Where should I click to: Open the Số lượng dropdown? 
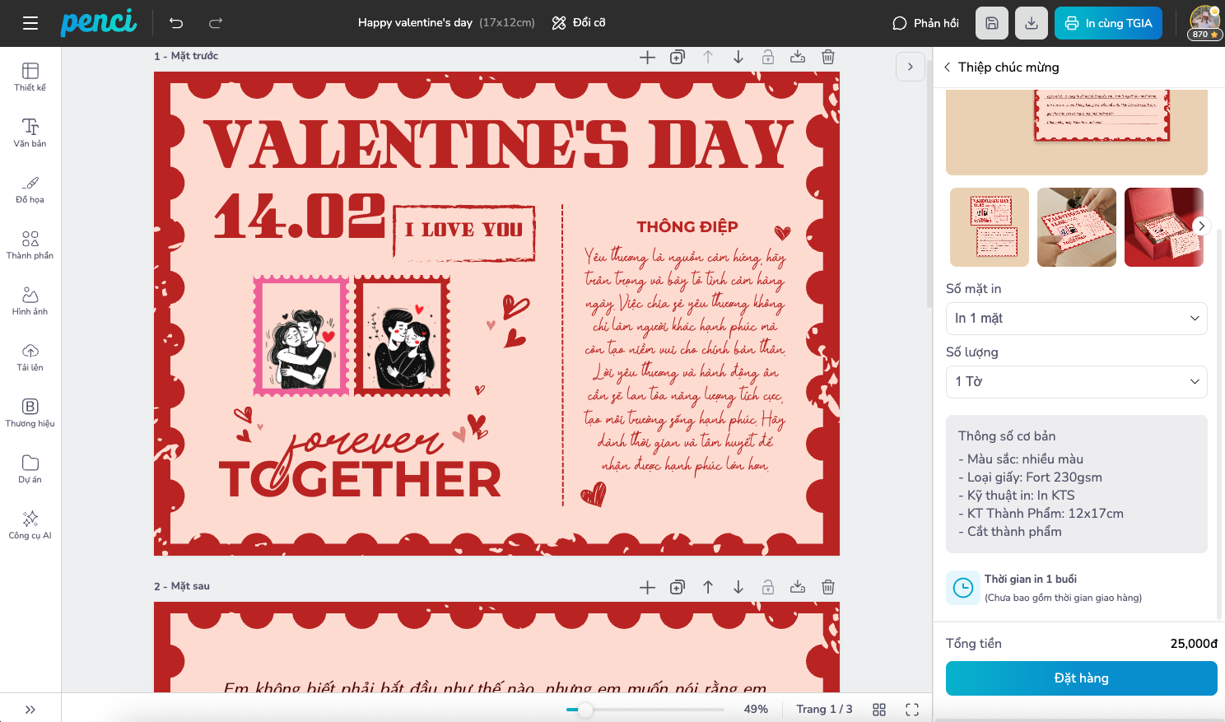point(1077,382)
